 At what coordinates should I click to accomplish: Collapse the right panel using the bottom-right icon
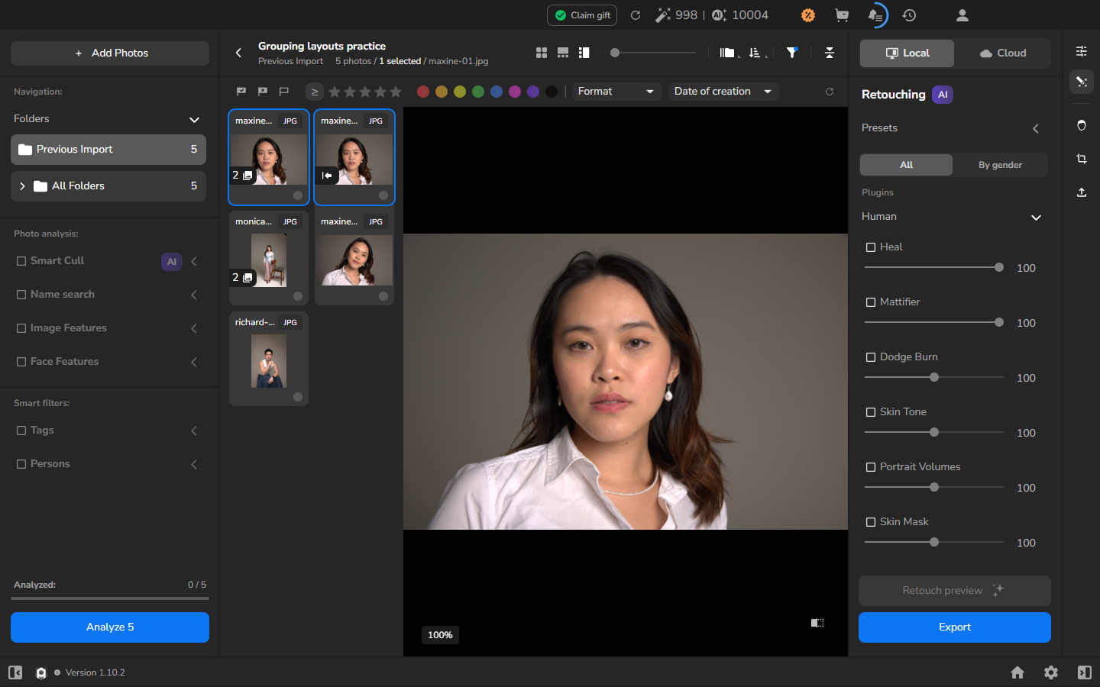point(1085,672)
